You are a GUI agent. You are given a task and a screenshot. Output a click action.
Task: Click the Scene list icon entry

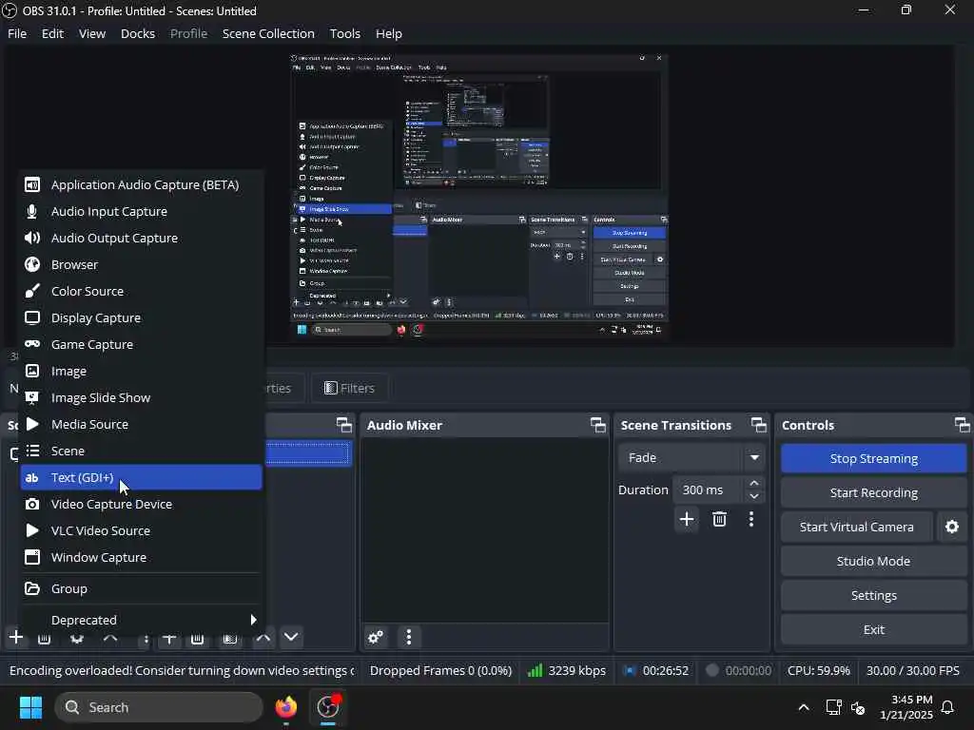[x=32, y=451]
